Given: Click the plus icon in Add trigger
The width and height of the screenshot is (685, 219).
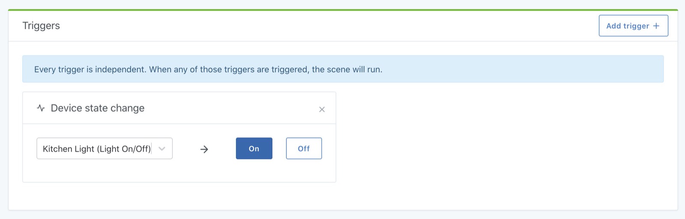Looking at the screenshot, I should click(656, 26).
